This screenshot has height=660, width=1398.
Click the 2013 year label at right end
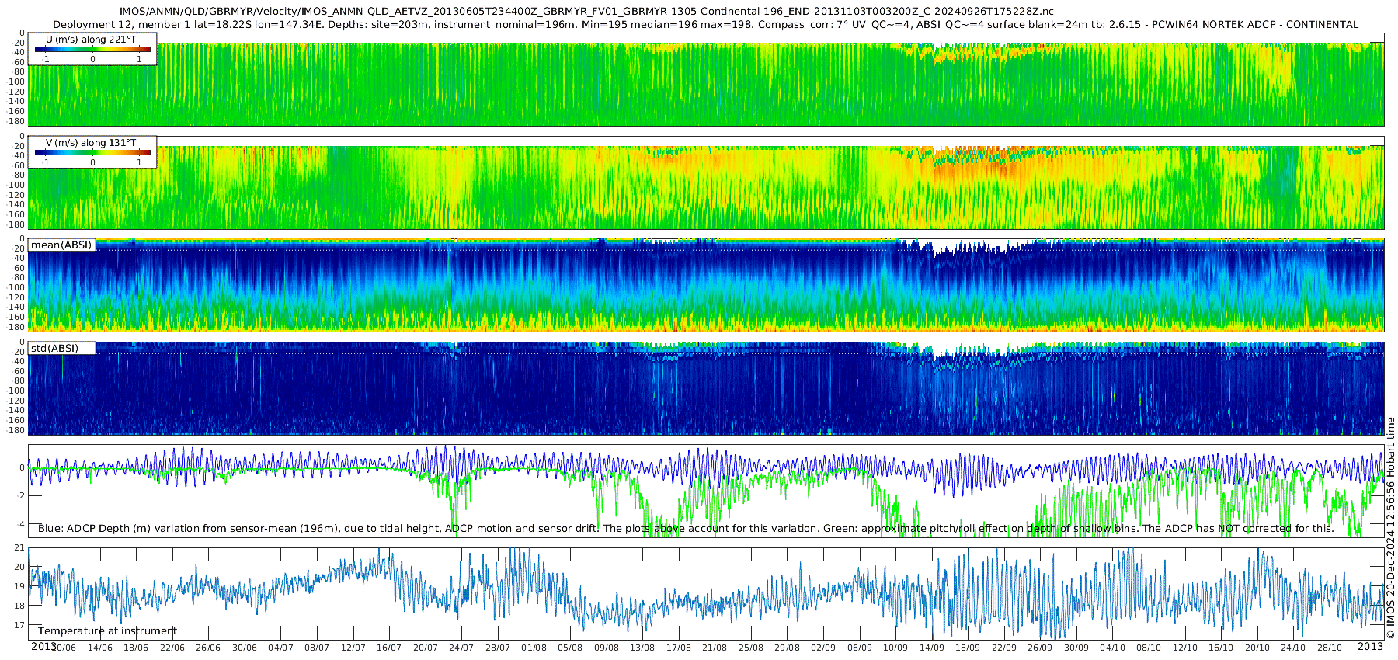click(x=1370, y=646)
